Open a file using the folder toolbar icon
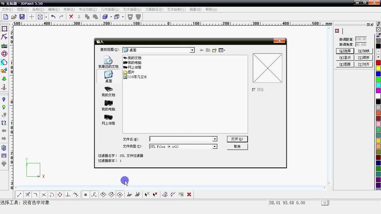 coord(14,17)
